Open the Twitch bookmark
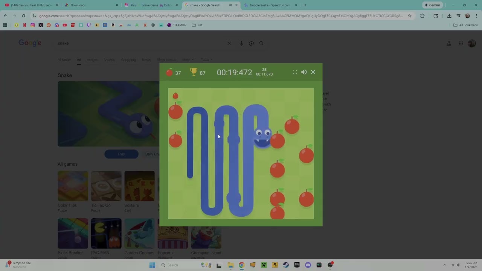Image resolution: width=482 pixels, height=271 pixels. click(89, 25)
